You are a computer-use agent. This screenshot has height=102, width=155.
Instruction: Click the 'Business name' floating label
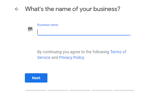point(48,25)
